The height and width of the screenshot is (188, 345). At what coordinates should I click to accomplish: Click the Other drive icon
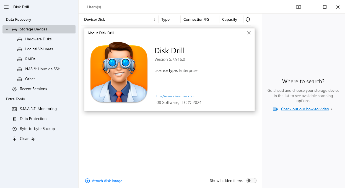[20, 79]
